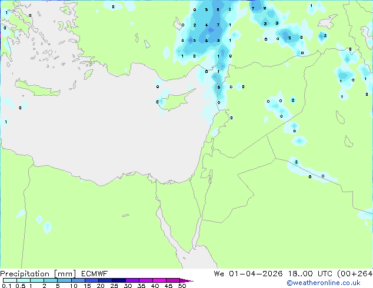Click the '50' legend value label
The image size is (373, 288).
click(x=182, y=286)
